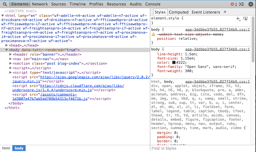Show more sidebar tabs chevron
Image resolution: width=256 pixels, height=152 pixels.
225,12
